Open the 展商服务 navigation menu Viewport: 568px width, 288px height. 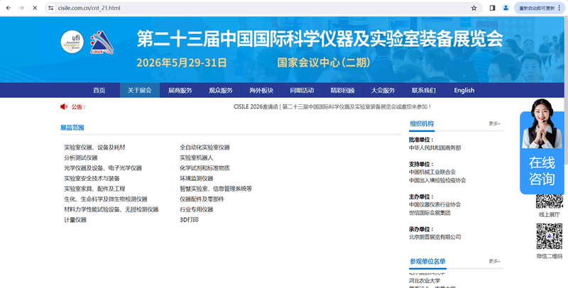coord(180,90)
